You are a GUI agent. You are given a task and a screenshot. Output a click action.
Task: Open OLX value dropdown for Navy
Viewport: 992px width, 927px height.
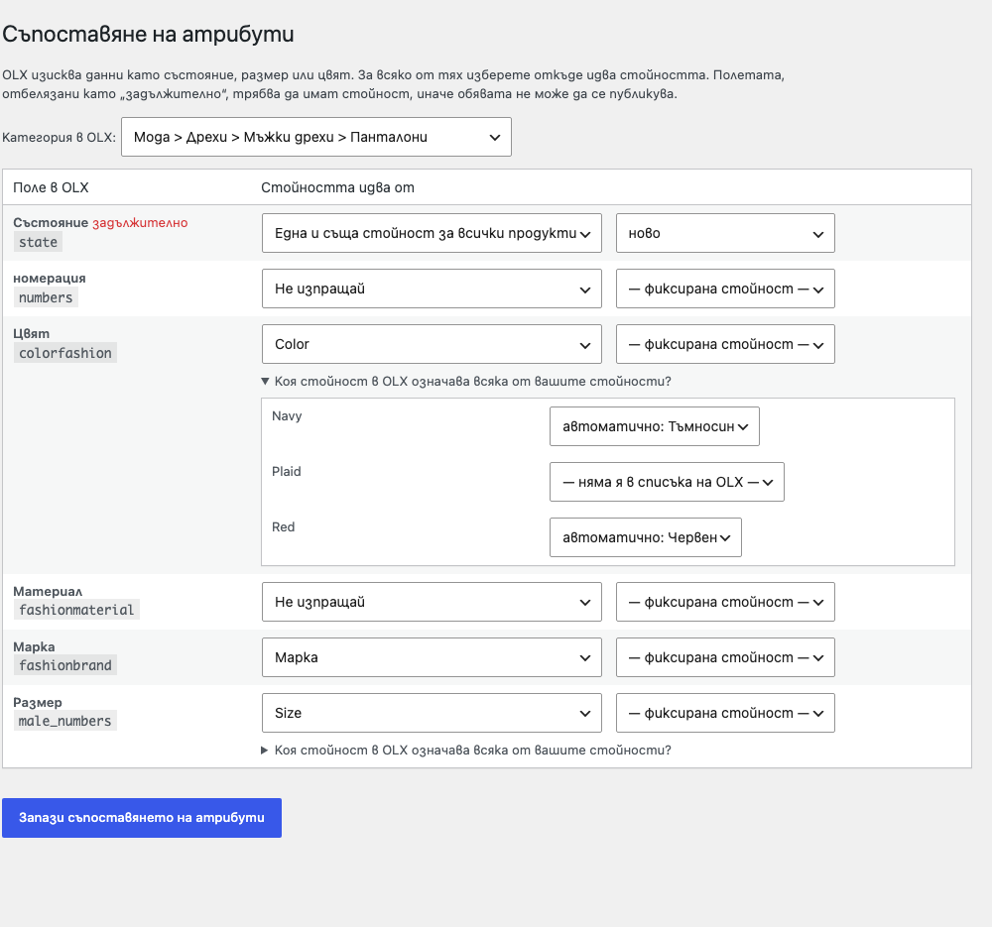654,426
